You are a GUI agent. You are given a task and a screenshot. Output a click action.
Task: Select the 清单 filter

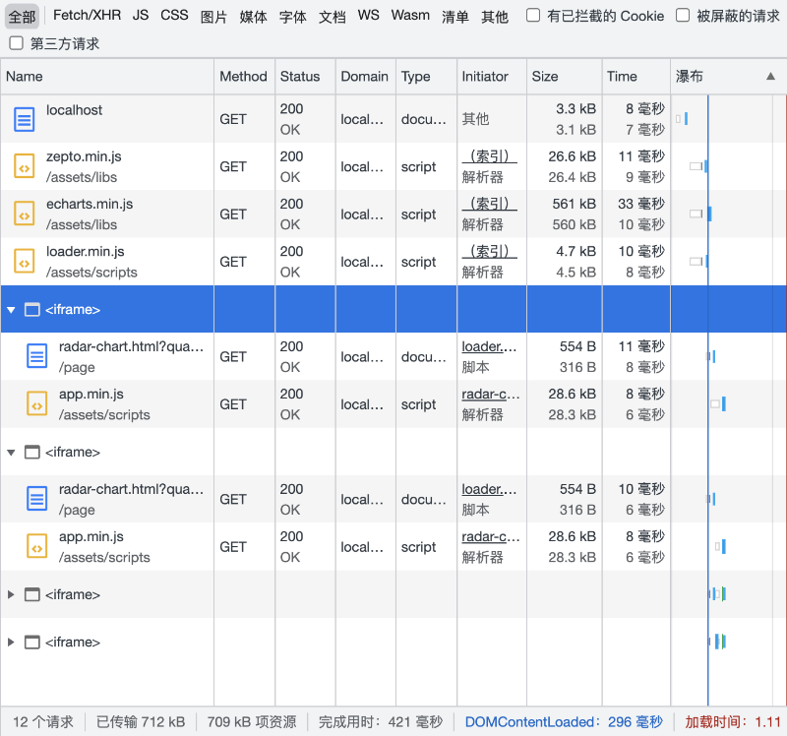(x=455, y=17)
